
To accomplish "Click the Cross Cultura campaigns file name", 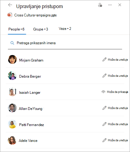I will 36,15.
